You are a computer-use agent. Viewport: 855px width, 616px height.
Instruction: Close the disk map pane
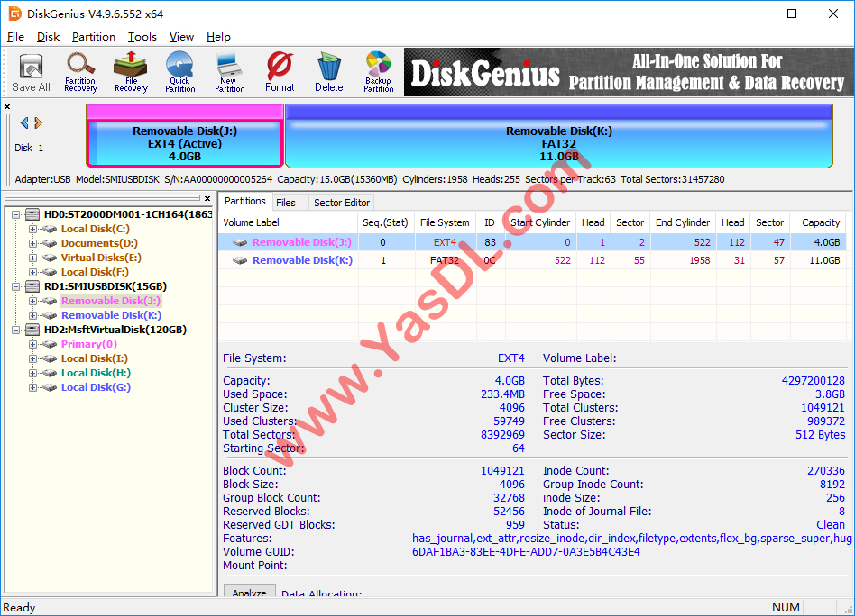click(7, 107)
